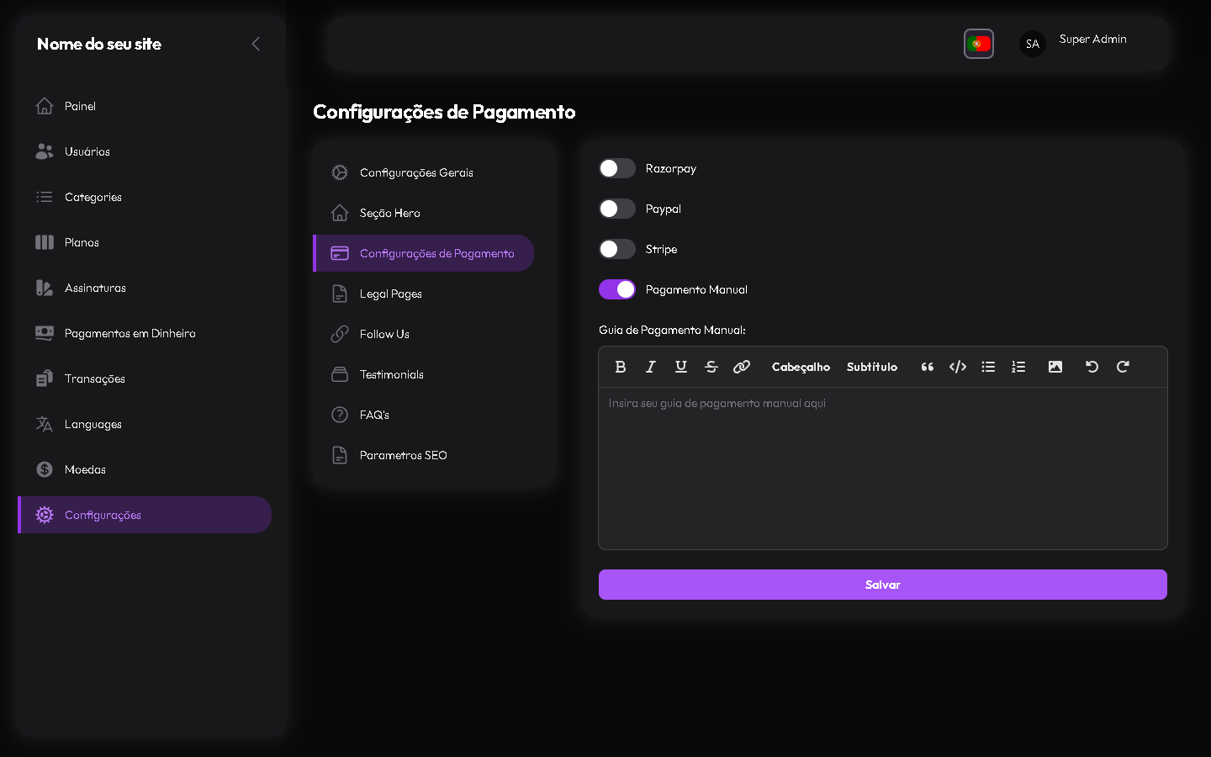This screenshot has width=1211, height=757.
Task: Insert a code block in editor
Action: tap(958, 367)
